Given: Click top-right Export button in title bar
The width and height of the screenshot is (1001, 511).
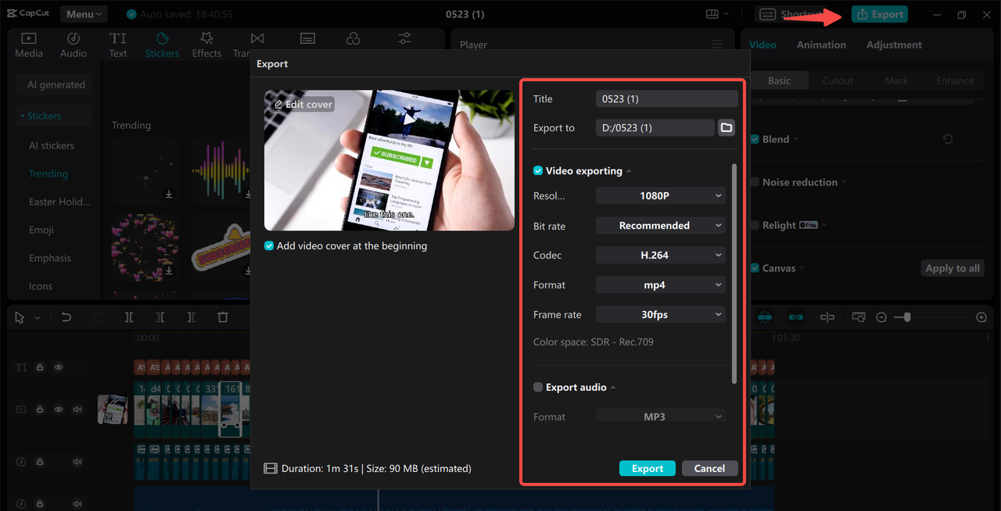Looking at the screenshot, I should tap(880, 14).
